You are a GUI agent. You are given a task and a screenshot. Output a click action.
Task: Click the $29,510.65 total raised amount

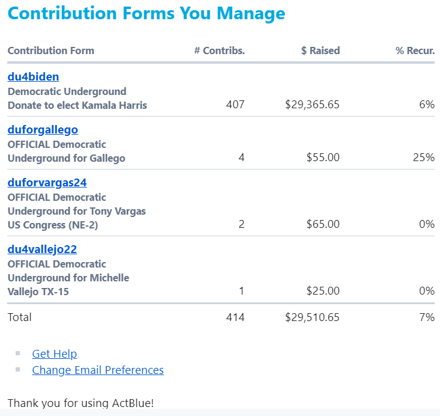click(312, 317)
